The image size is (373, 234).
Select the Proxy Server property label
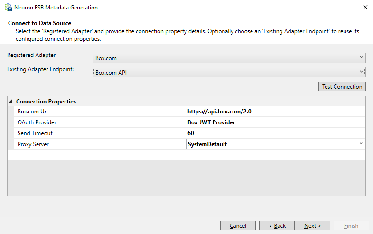33,144
